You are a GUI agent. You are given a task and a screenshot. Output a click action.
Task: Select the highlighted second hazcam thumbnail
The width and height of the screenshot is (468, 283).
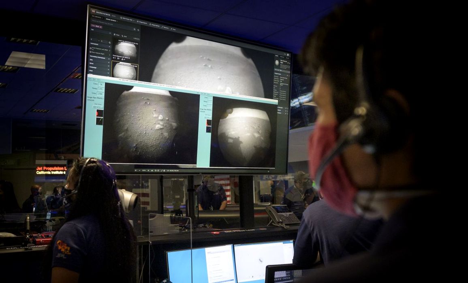click(124, 71)
